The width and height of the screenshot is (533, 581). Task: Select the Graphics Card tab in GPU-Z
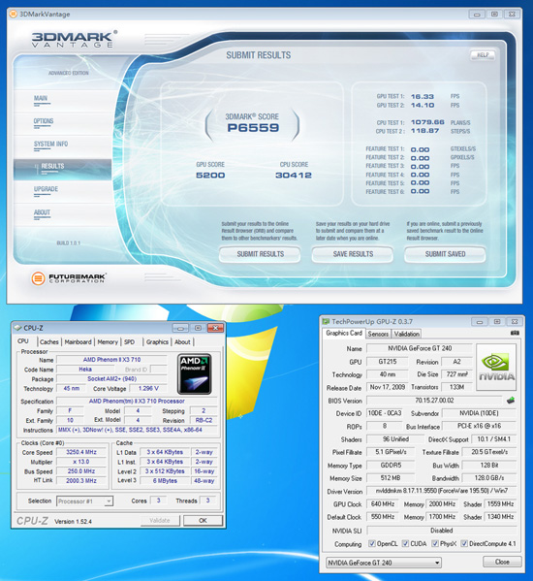pyautogui.click(x=344, y=333)
